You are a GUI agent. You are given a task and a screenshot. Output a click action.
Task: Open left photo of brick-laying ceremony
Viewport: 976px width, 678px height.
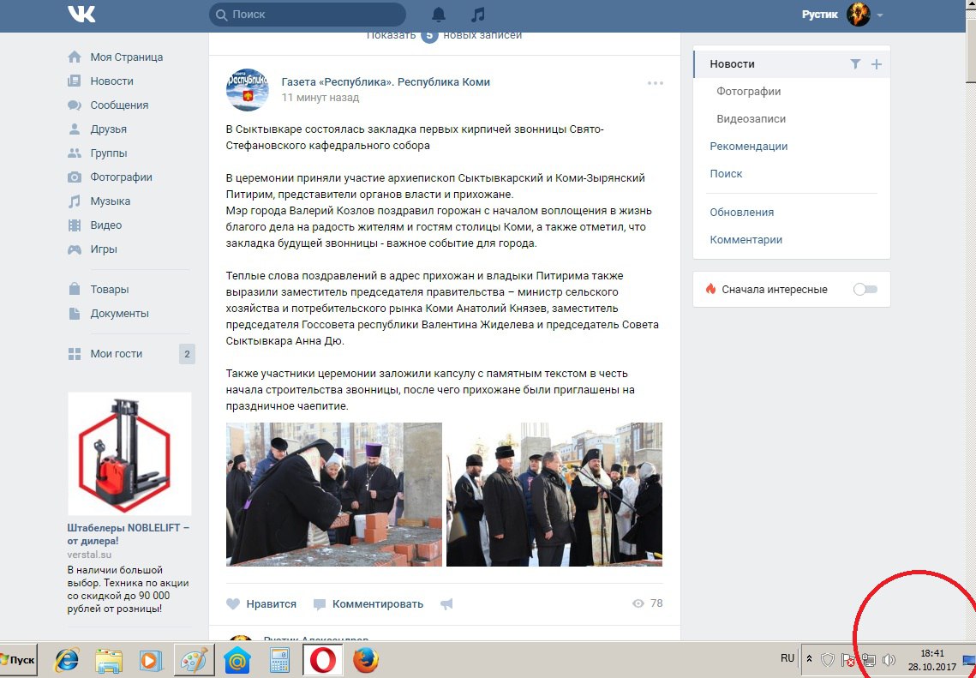[x=334, y=495]
